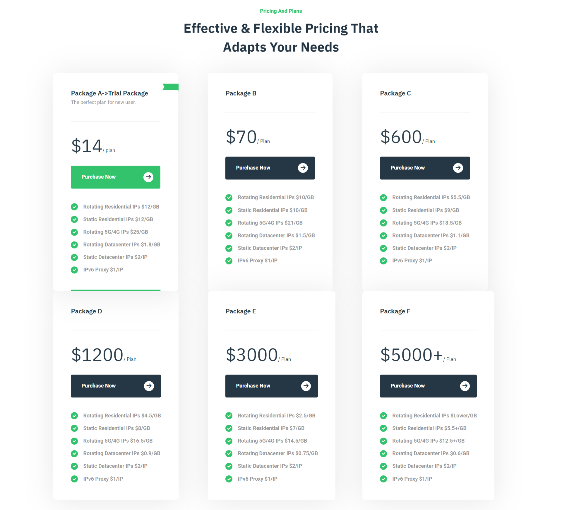Click the arrow circle icon under the $600 plan
The width and height of the screenshot is (562, 510).
pos(458,168)
